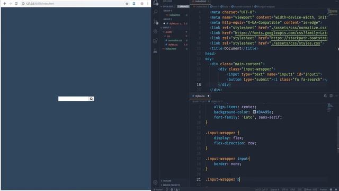Open the browser profile avatar
This screenshot has width=339, height=191.
pos(142,4)
